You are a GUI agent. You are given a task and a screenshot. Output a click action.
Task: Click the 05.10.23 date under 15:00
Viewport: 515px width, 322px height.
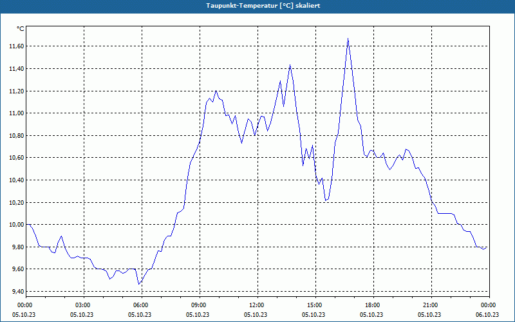pos(314,314)
